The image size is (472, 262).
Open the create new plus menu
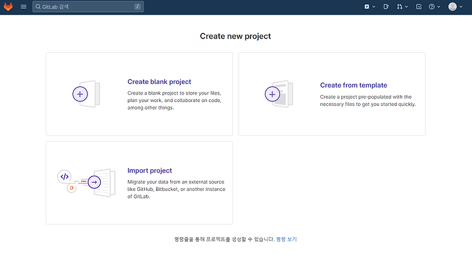point(367,7)
